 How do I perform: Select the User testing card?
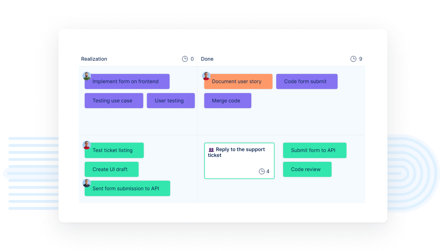[171, 101]
